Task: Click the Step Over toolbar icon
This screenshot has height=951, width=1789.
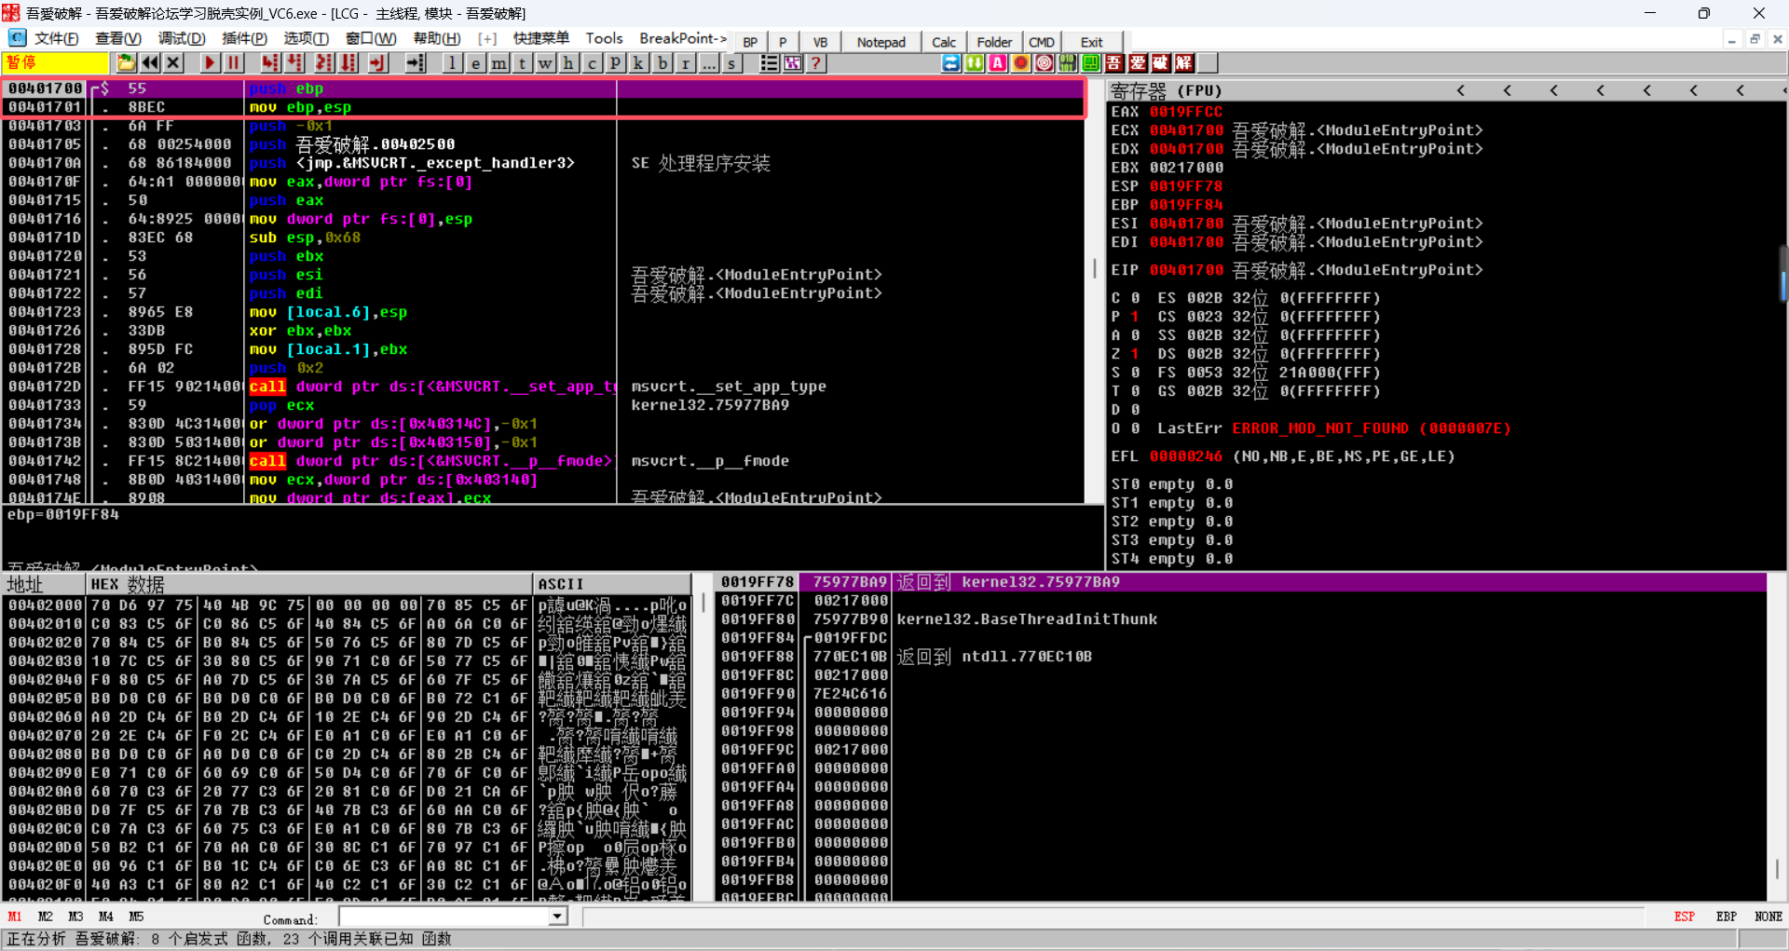Action: [x=295, y=63]
